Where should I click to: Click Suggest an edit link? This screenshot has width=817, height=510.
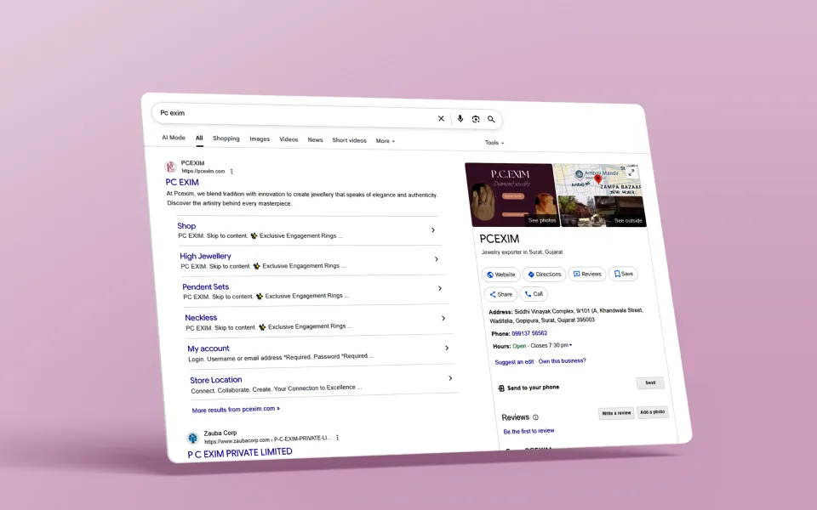point(514,362)
